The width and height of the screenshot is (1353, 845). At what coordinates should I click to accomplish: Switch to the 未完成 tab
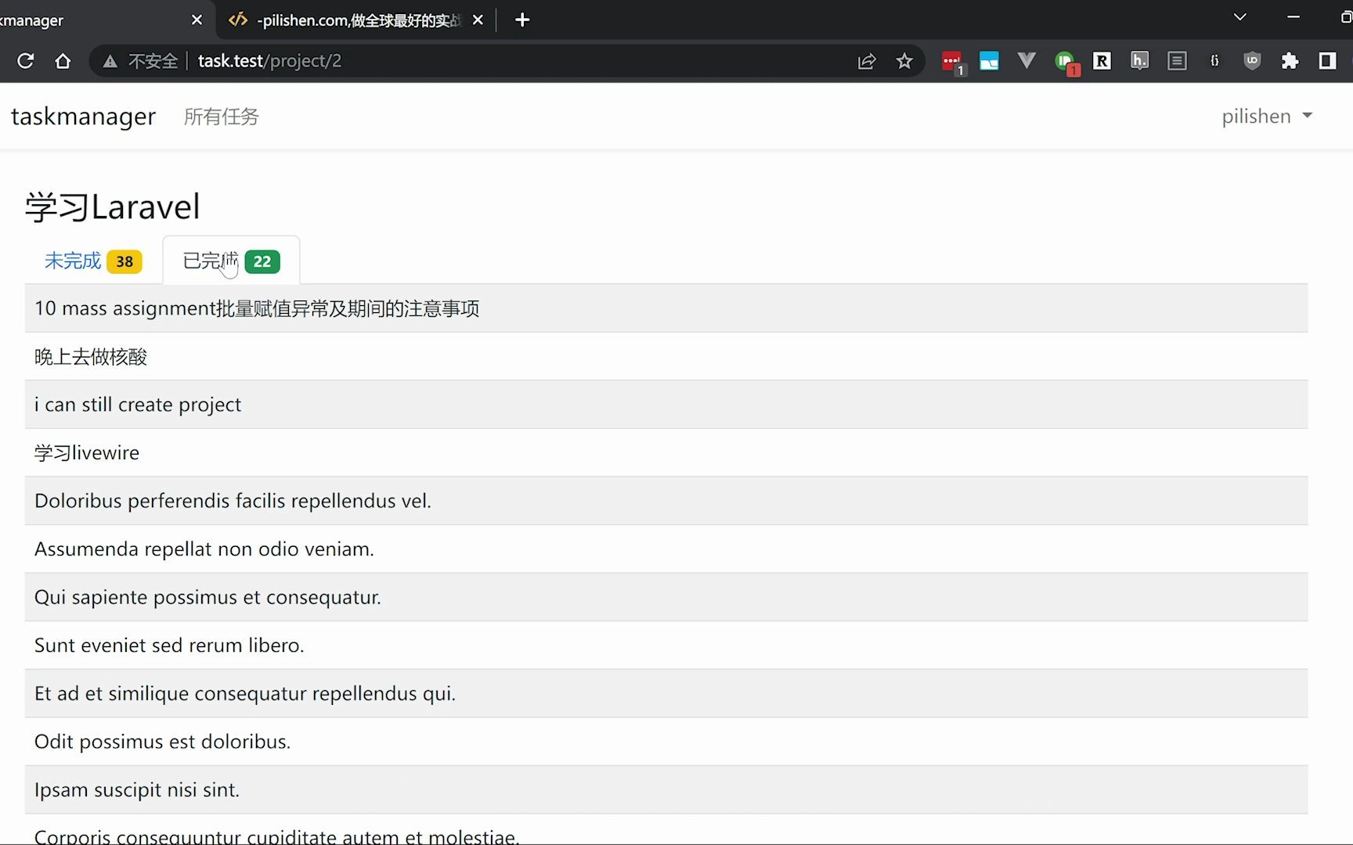(x=93, y=261)
